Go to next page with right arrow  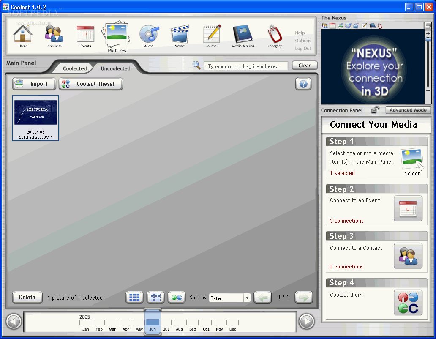click(304, 298)
